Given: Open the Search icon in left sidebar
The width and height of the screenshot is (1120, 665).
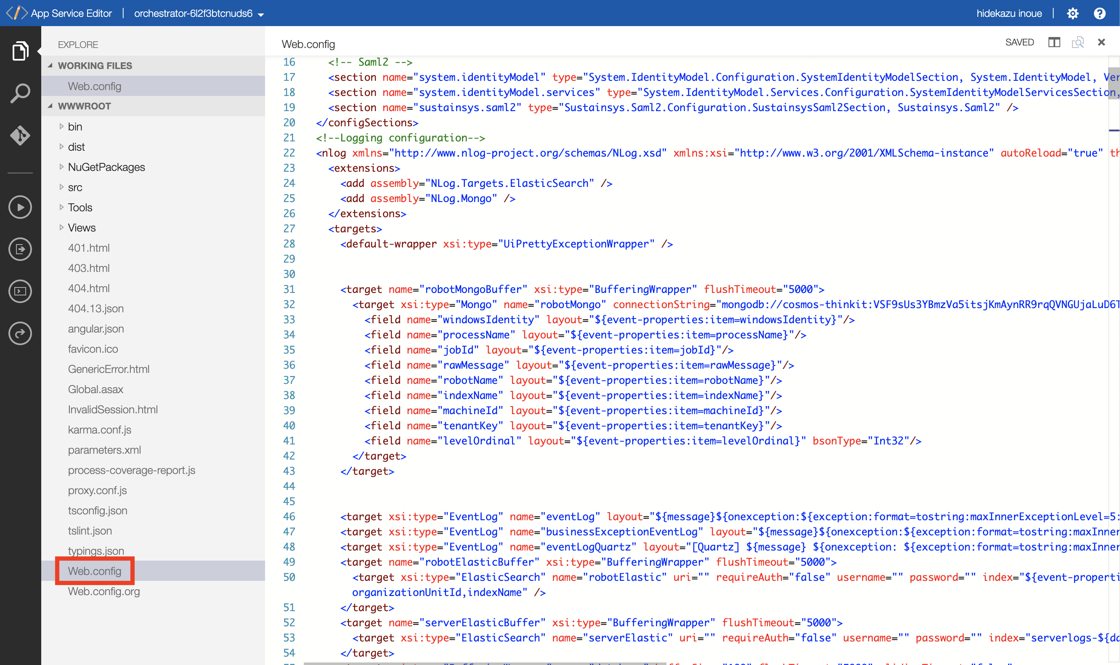Looking at the screenshot, I should point(20,93).
